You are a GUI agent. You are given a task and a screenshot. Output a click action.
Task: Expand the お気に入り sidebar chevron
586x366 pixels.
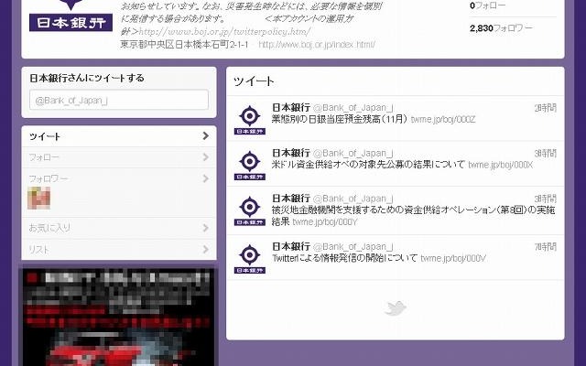205,228
